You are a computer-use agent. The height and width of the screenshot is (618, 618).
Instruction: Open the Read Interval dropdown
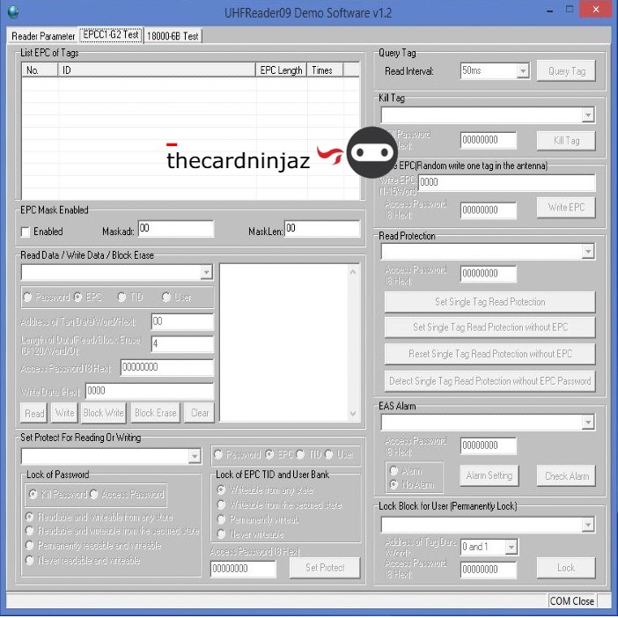(521, 71)
